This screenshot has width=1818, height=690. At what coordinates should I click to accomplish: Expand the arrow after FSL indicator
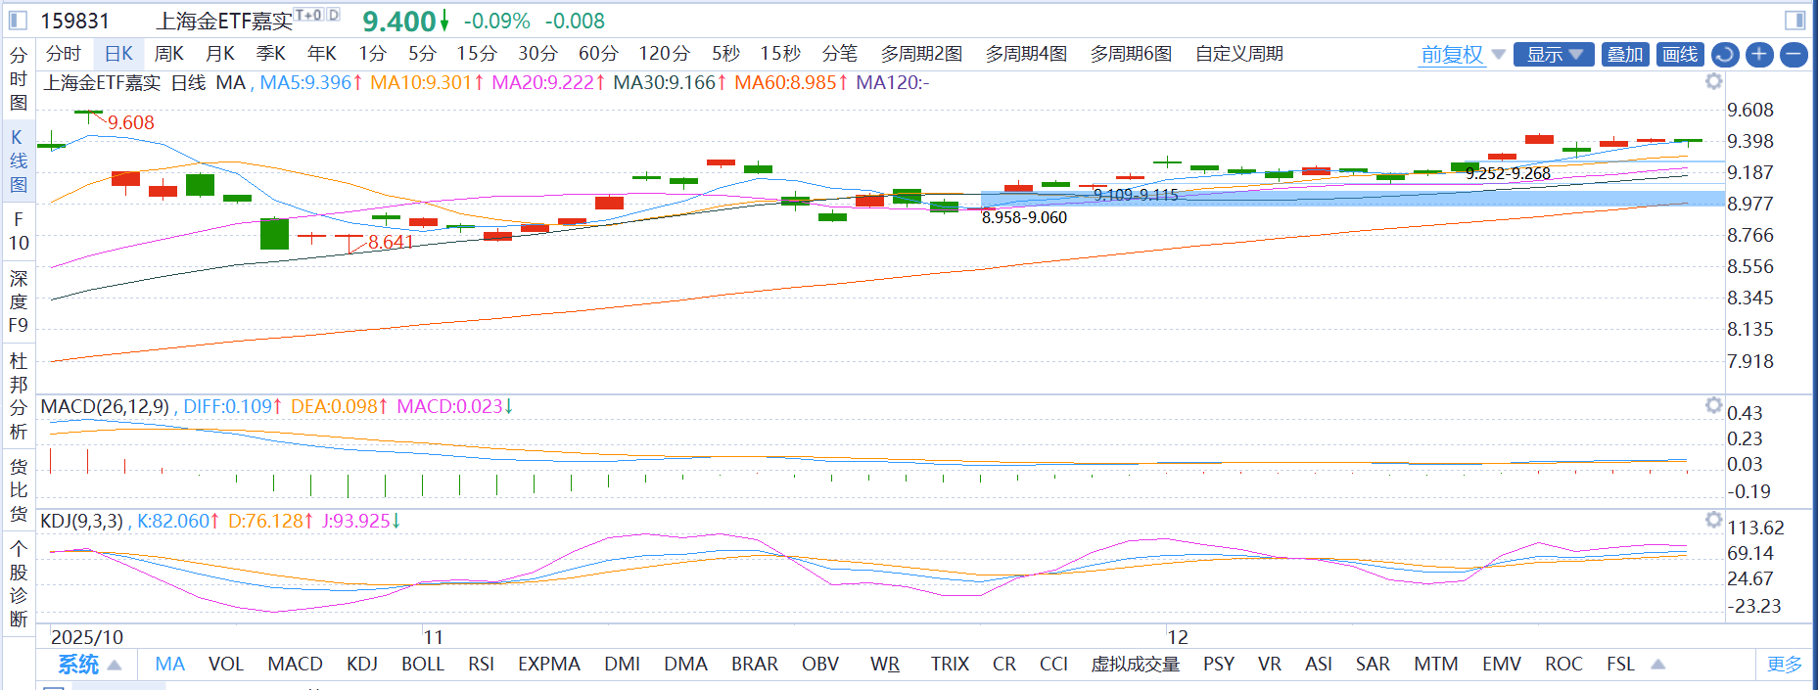click(1657, 665)
